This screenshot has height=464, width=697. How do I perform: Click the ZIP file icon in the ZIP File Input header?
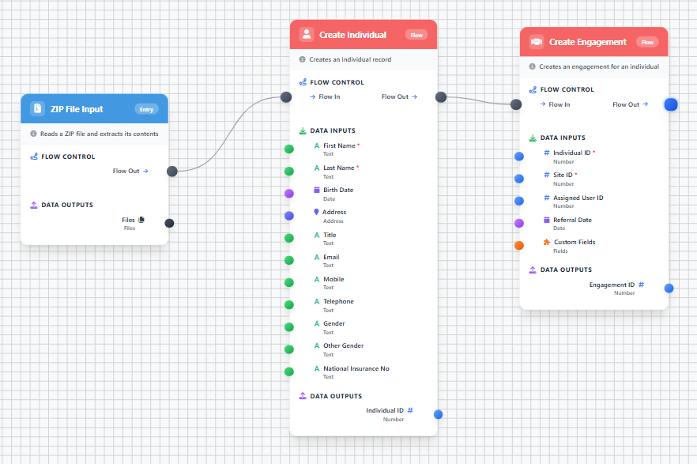(x=37, y=109)
